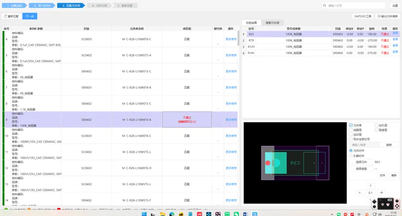Screen dimensions: 402x216
Task: Open Windows Start menu on taskbar
Action: (x=144, y=214)
